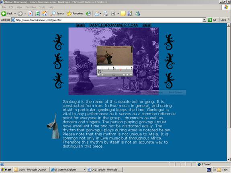Viewport: 231px width, 173px height.
Task: Open the Back history dropdown arrow
Action: [15, 14]
